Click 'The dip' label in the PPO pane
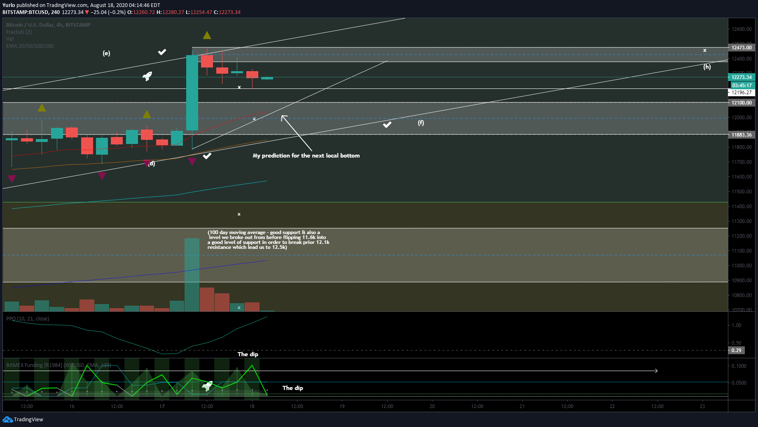This screenshot has width=758, height=427. click(x=248, y=354)
